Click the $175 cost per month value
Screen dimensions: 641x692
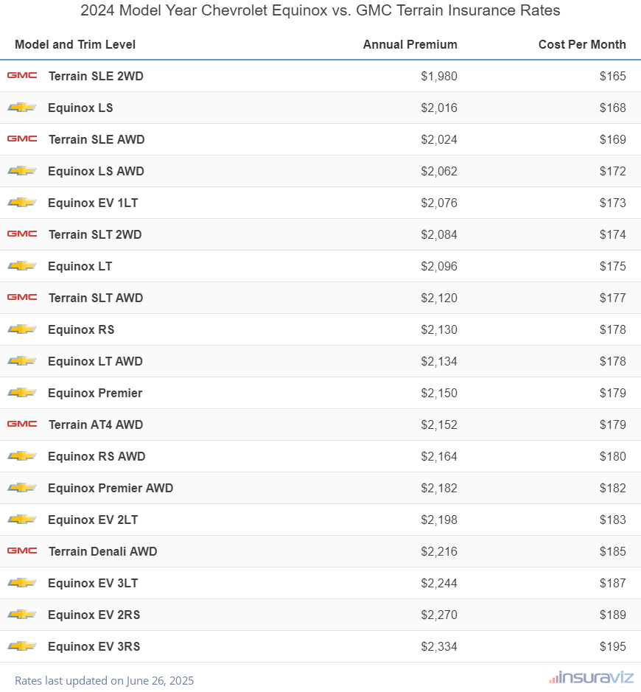click(x=613, y=266)
